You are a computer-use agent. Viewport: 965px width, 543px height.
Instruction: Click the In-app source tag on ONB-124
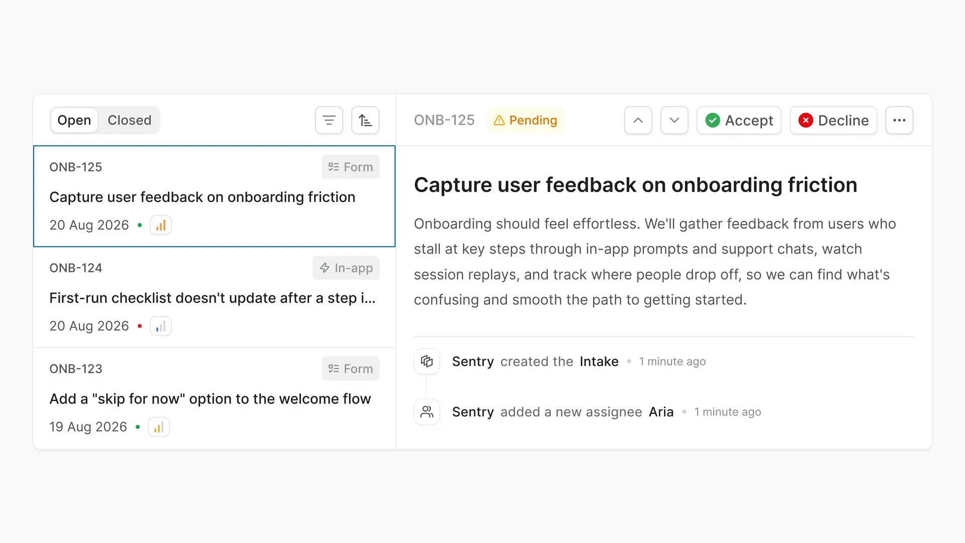click(x=346, y=268)
